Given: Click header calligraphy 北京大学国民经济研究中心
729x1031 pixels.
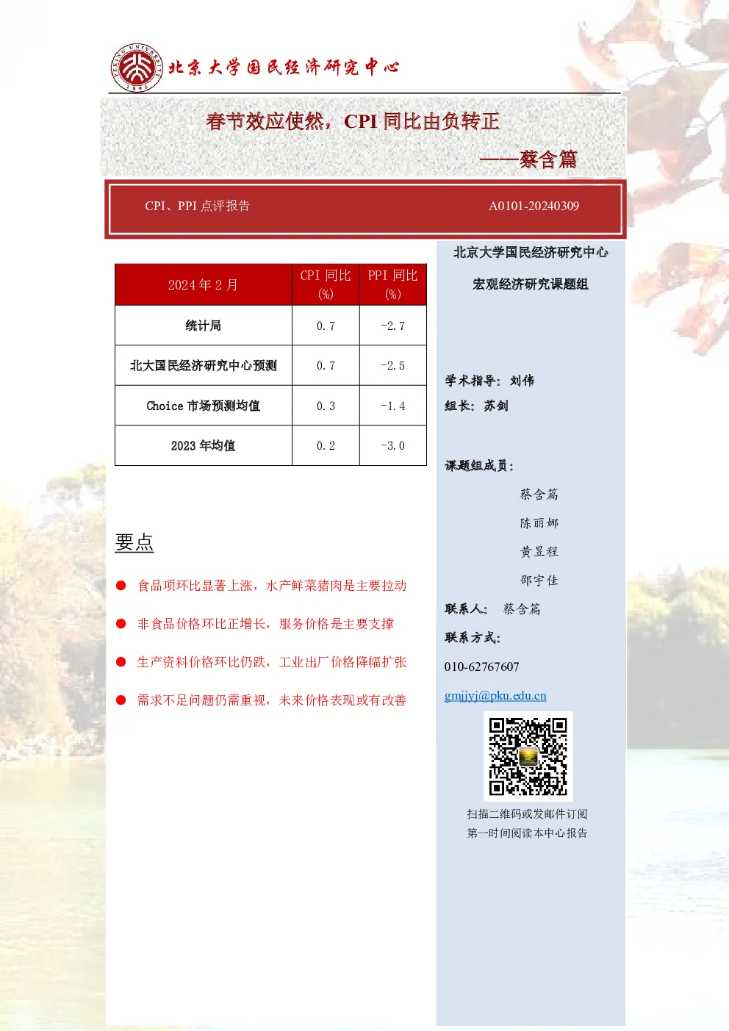Looking at the screenshot, I should [x=284, y=68].
